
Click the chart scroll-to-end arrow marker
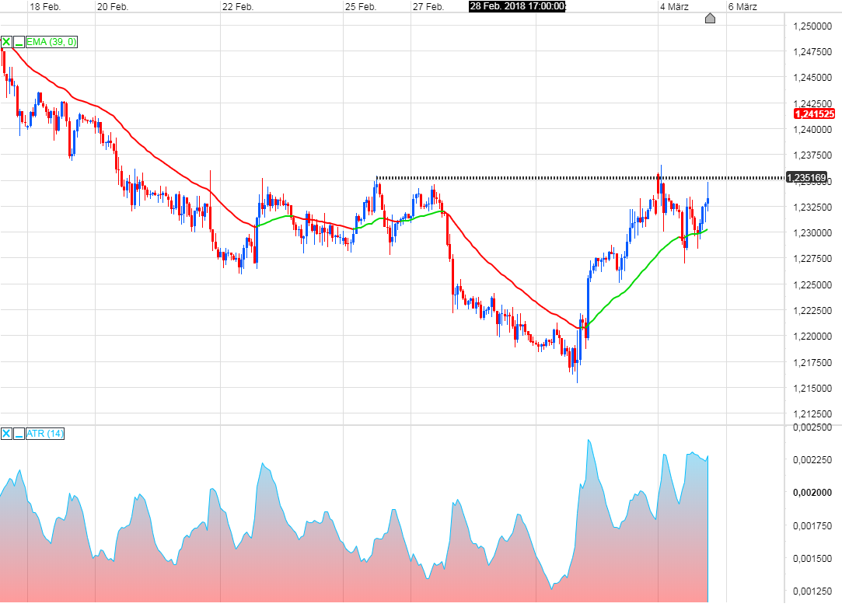pos(710,19)
